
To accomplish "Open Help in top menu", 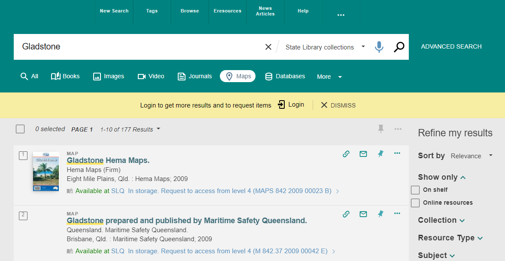I will [x=303, y=11].
